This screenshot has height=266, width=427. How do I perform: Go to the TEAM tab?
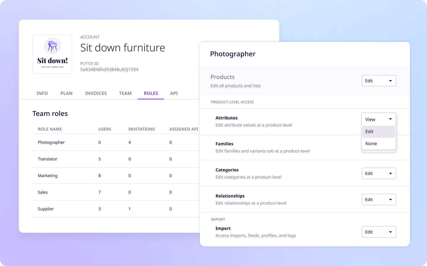coord(125,93)
